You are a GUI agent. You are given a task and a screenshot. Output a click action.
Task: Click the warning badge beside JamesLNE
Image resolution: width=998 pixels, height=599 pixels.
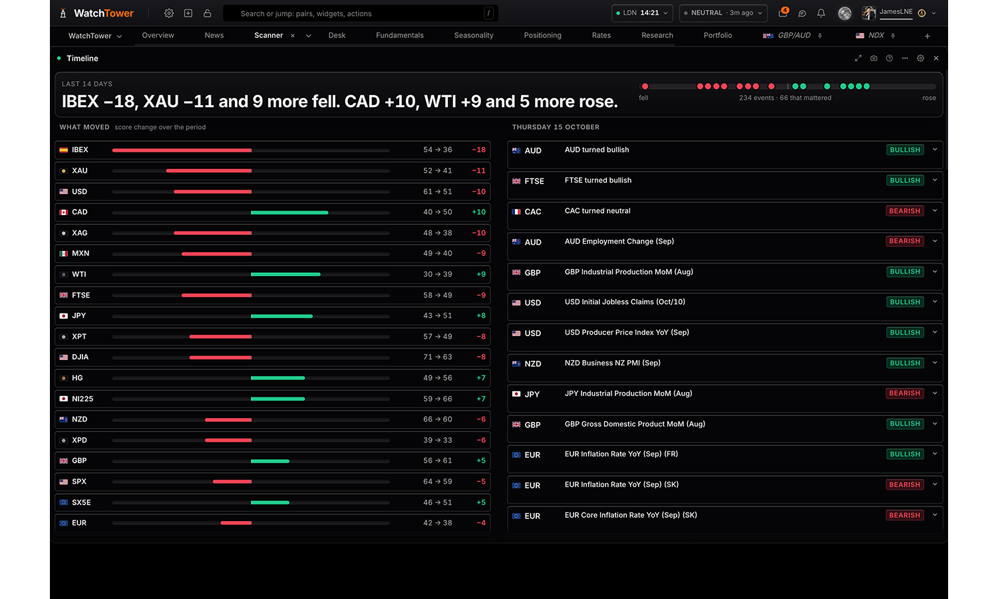click(x=921, y=13)
